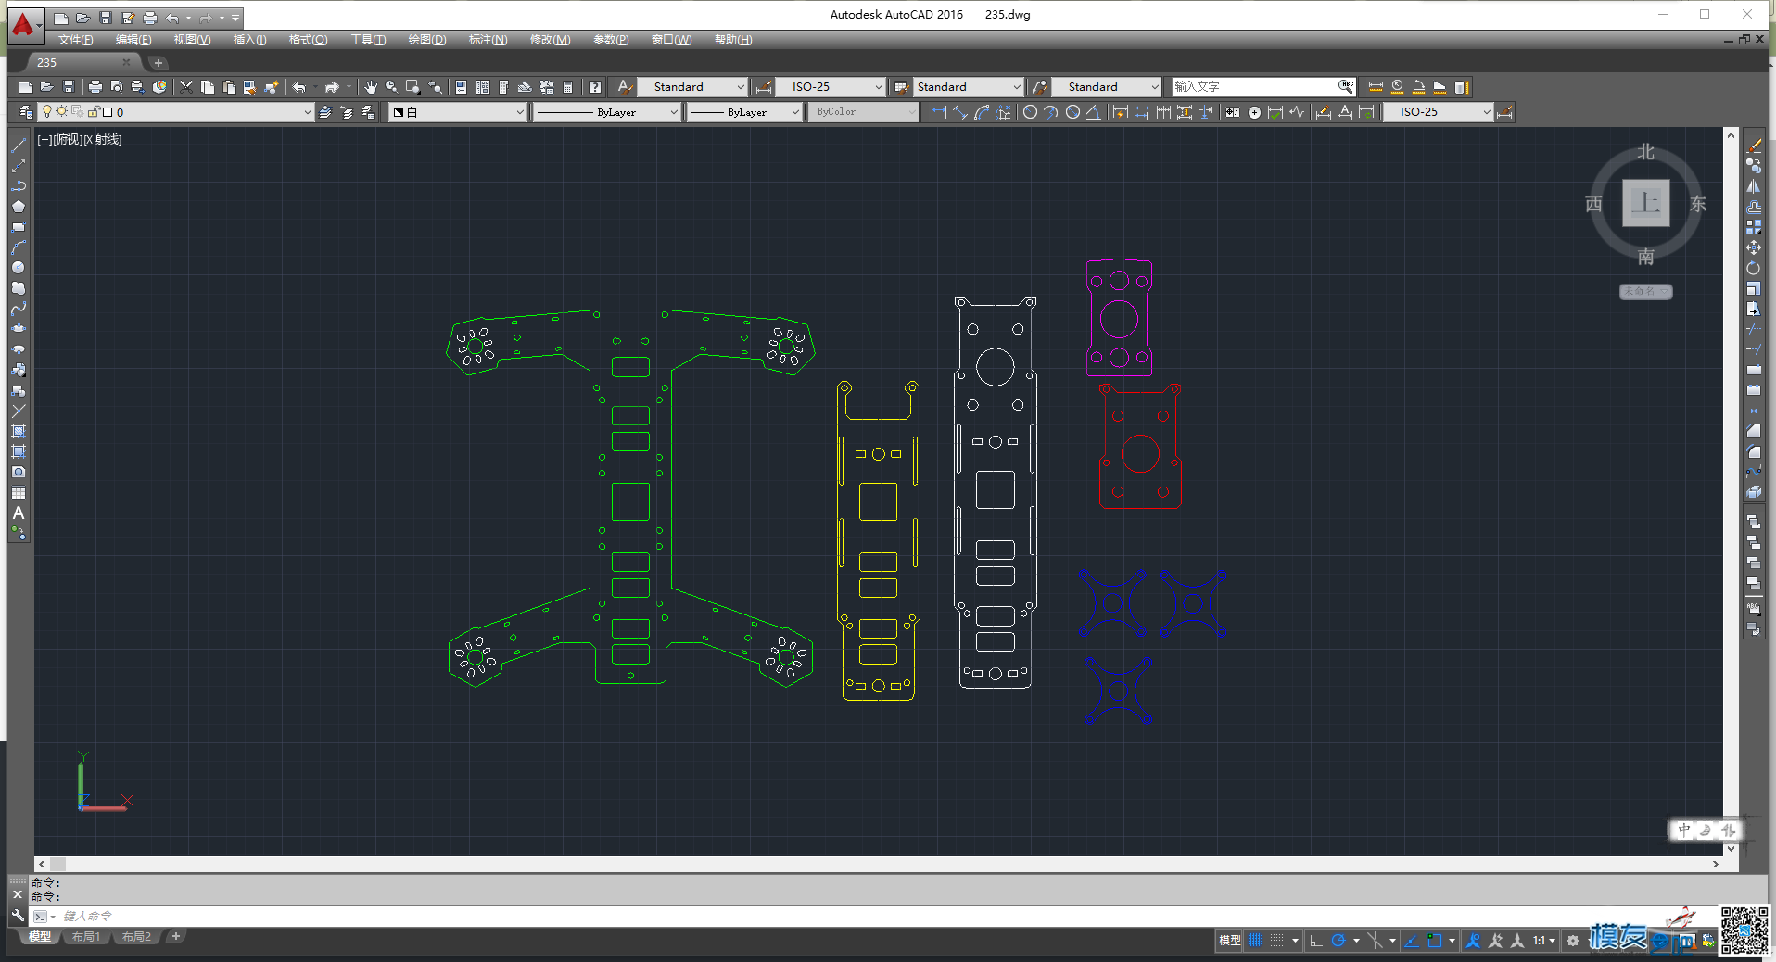Toggle grid display in status bar
The height and width of the screenshot is (962, 1776).
click(x=1255, y=941)
